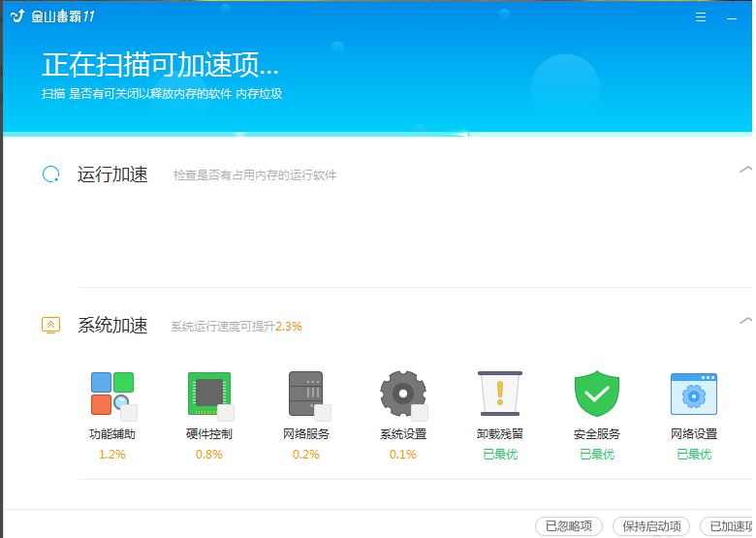
Task: Open the main menu hamburger button
Action: tap(701, 17)
